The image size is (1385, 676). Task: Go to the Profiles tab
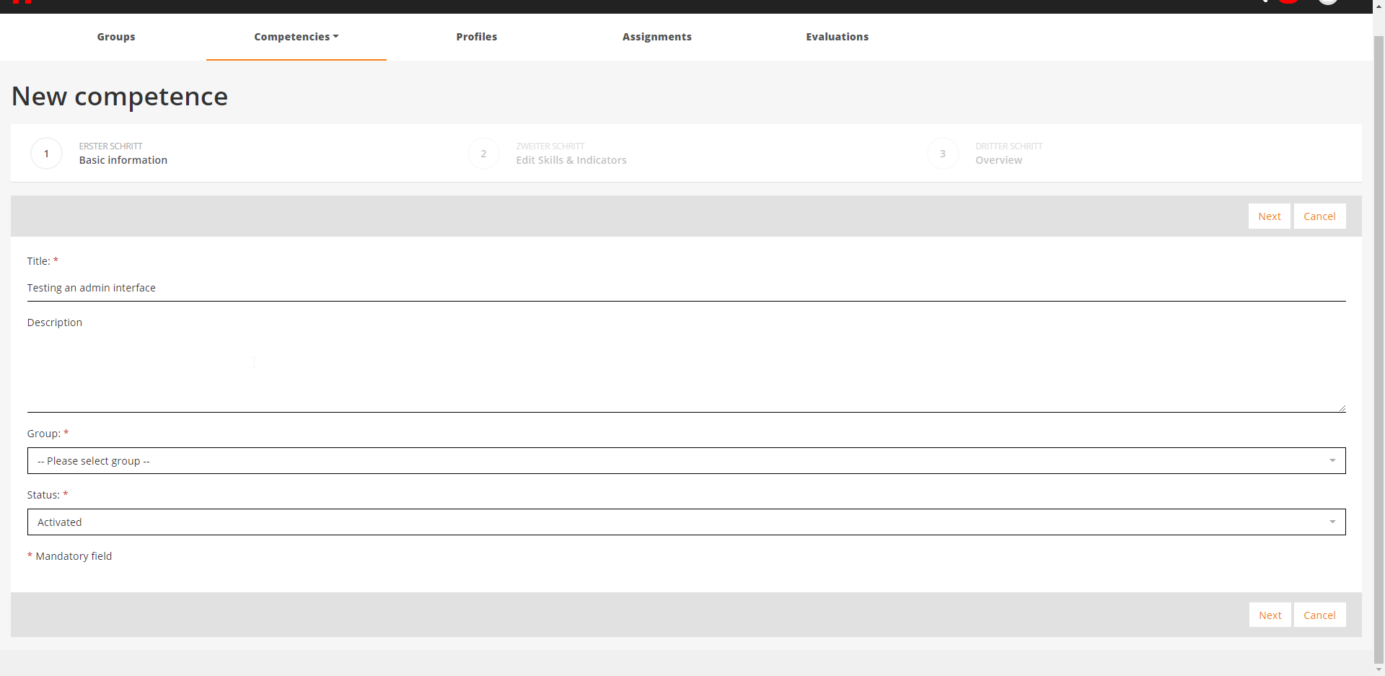476,37
